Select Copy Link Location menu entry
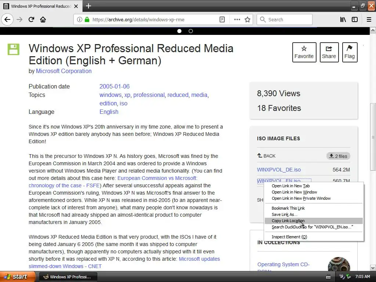Screen dimensions: 376x282 pyautogui.click(x=314, y=221)
